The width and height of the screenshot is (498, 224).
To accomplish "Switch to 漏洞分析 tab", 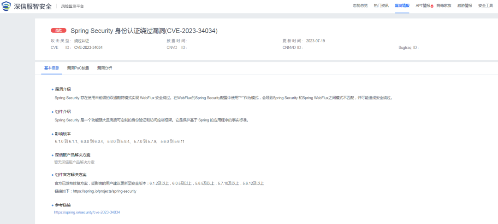I will pos(105,68).
